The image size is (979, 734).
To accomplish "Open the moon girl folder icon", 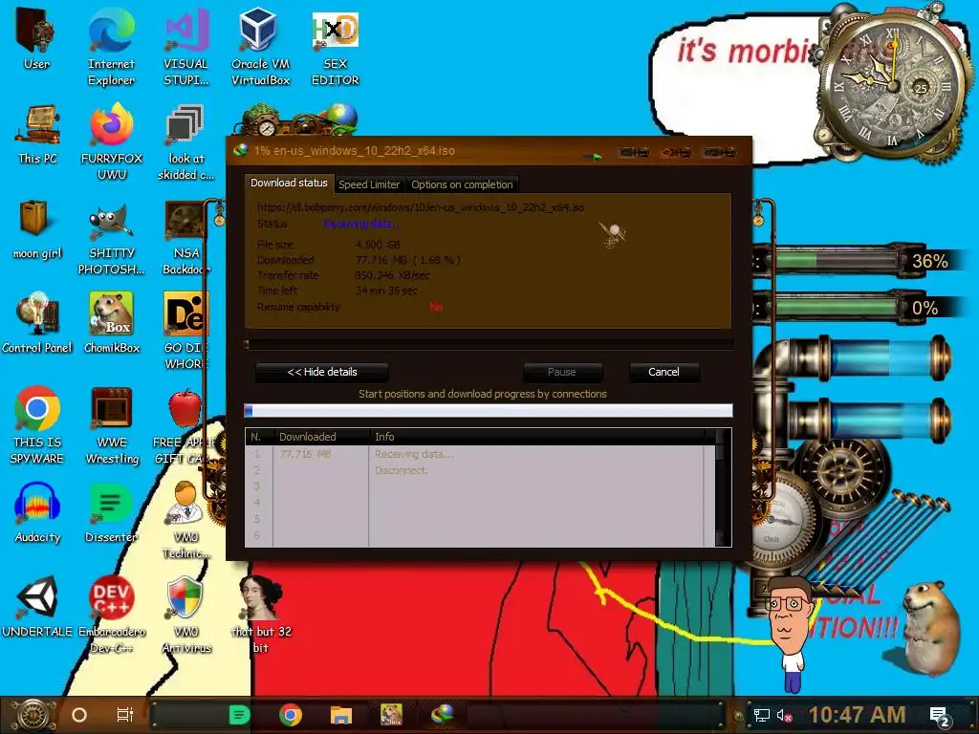I will pyautogui.click(x=37, y=229).
